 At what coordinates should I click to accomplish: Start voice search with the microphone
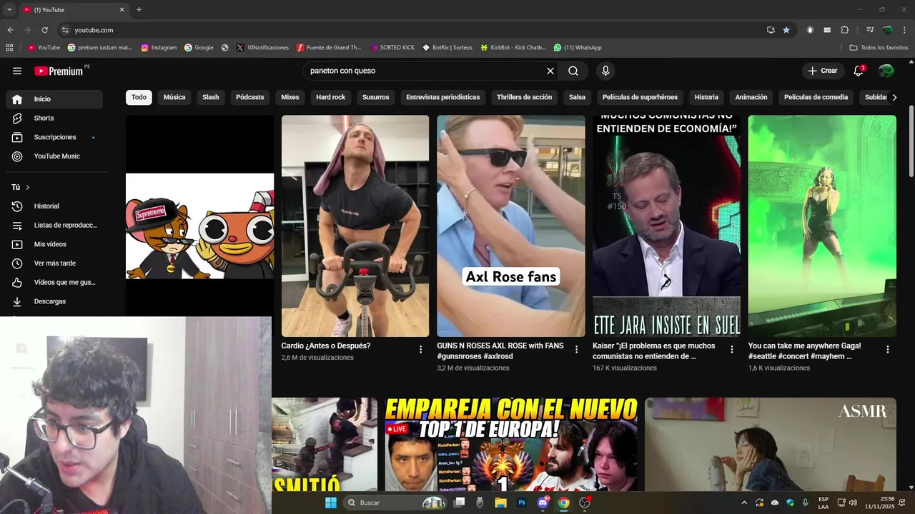click(x=605, y=71)
